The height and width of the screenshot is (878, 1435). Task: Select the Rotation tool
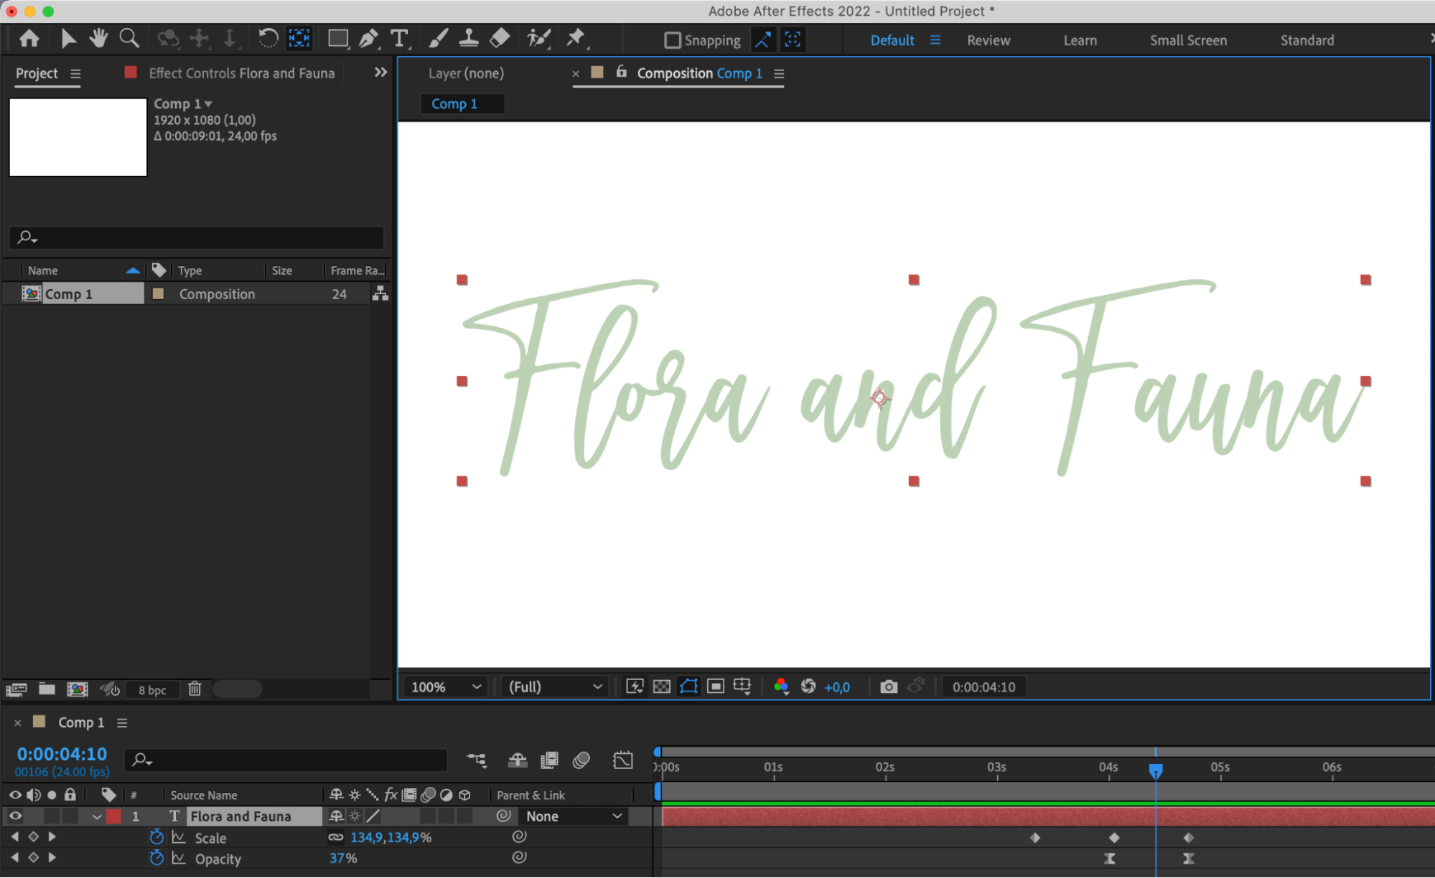pyautogui.click(x=268, y=39)
